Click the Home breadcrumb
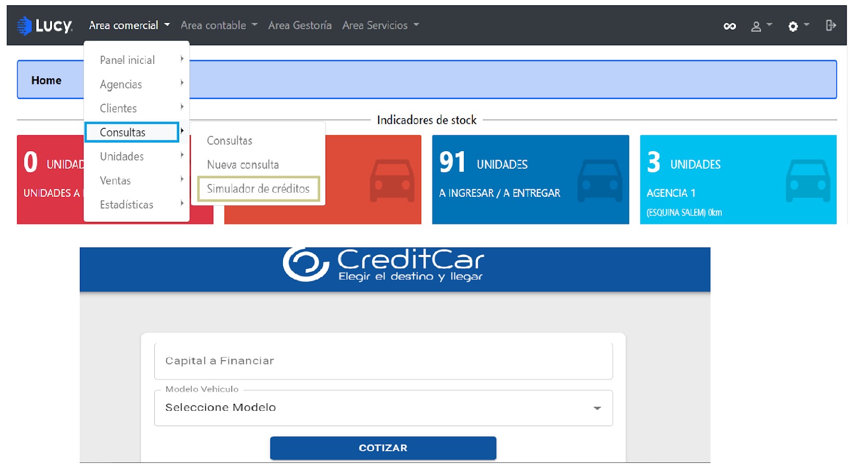 point(46,80)
